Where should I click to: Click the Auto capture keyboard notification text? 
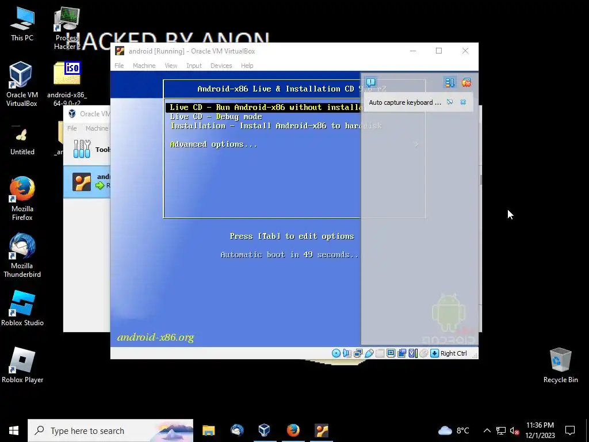tap(404, 102)
